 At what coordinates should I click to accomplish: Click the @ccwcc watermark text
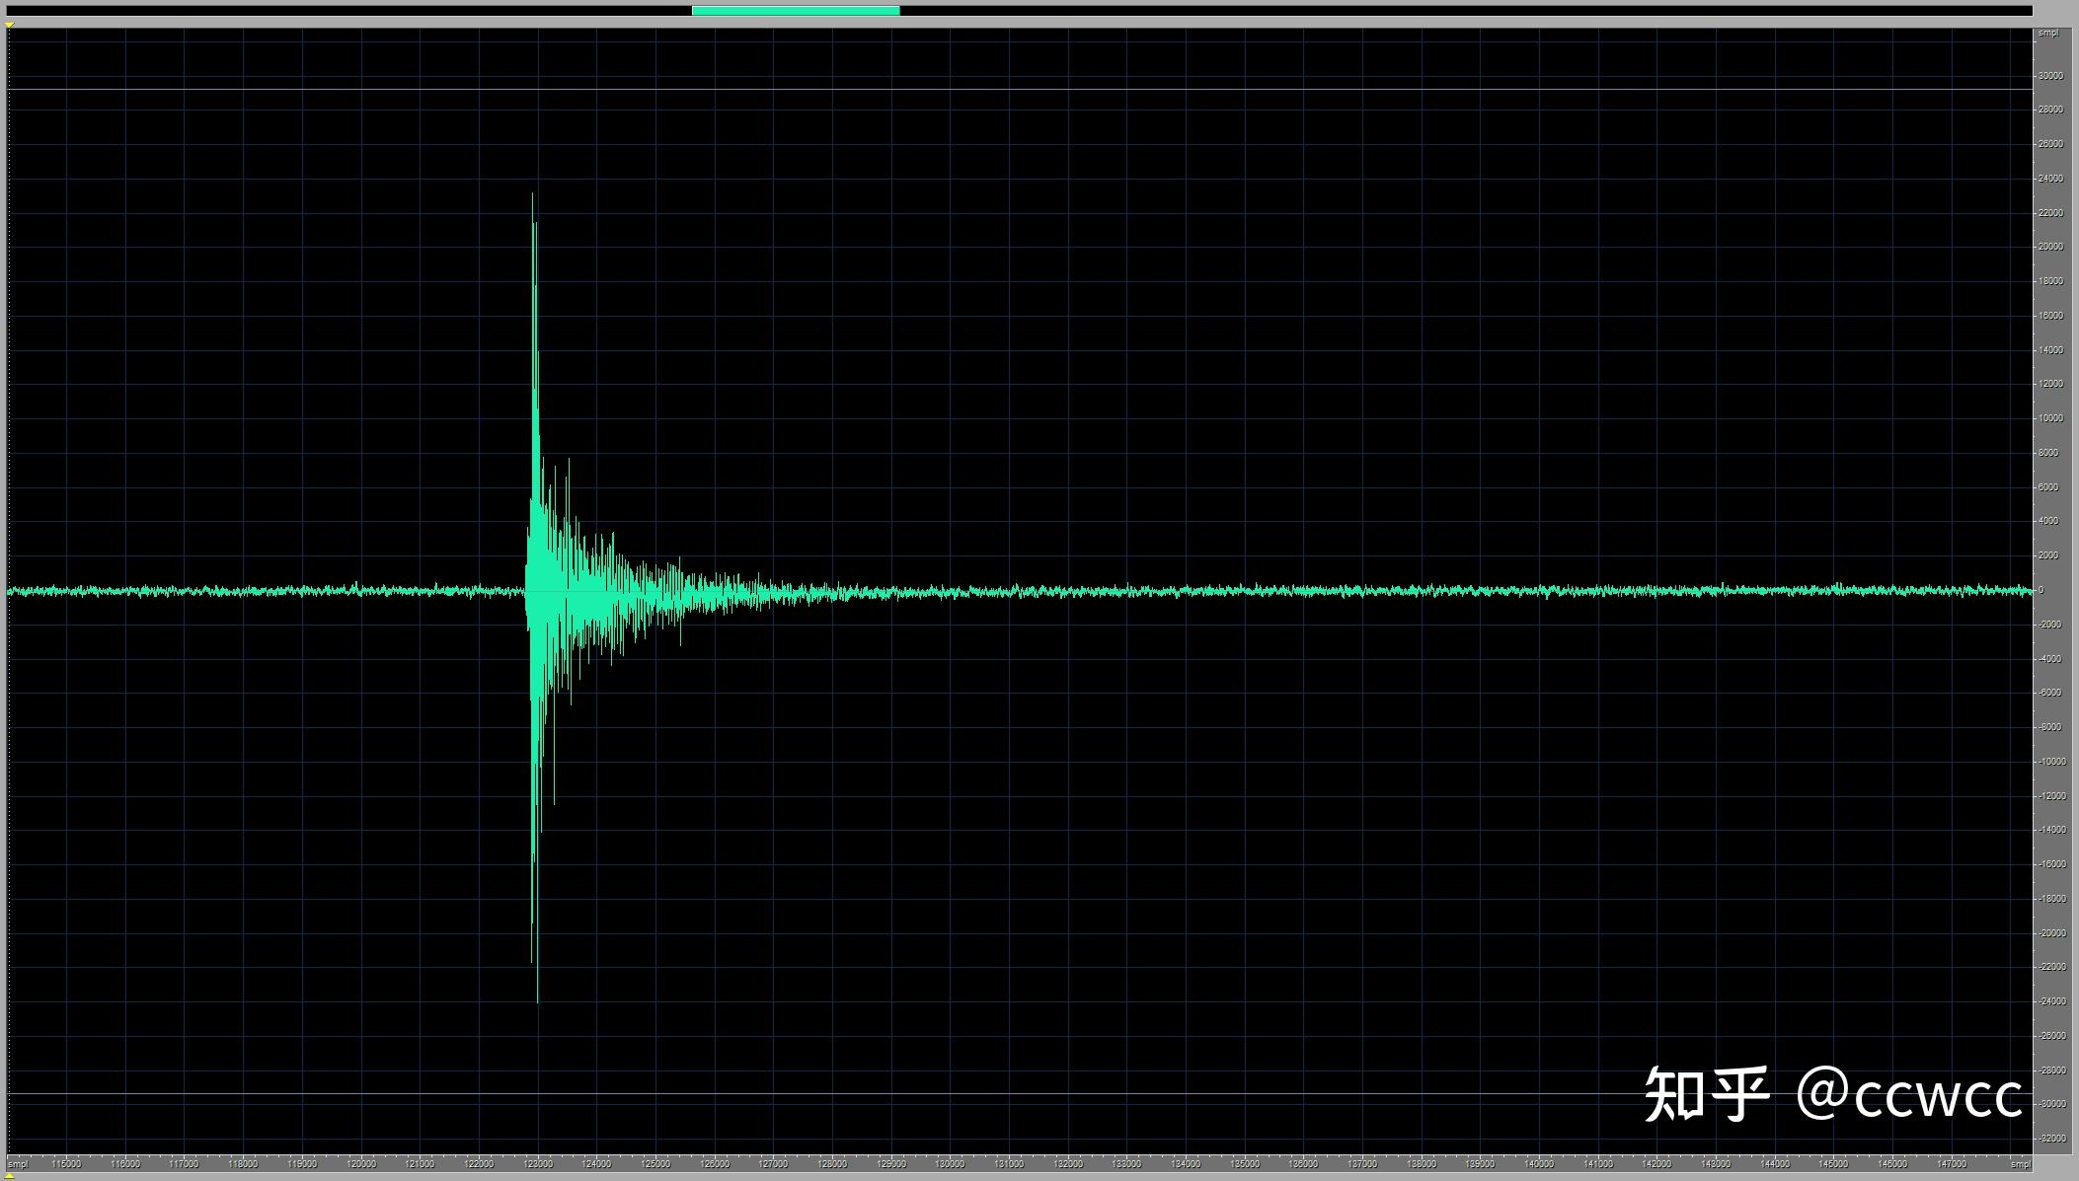point(1909,1094)
